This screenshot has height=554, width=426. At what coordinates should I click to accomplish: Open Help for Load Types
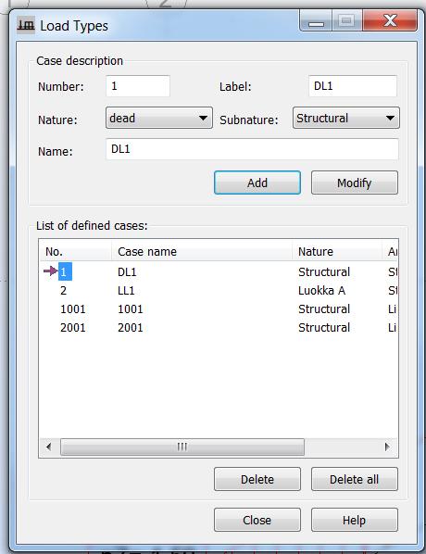coord(355,520)
